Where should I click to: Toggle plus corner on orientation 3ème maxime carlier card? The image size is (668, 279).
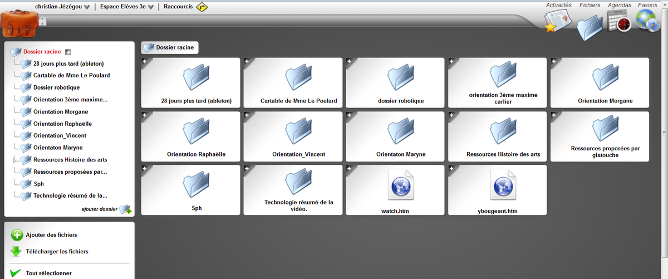453,62
